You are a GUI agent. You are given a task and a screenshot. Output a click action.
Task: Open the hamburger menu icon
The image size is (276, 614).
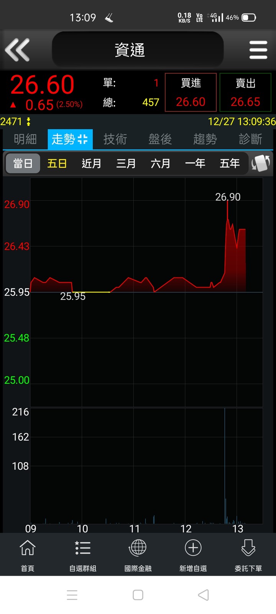tap(258, 50)
